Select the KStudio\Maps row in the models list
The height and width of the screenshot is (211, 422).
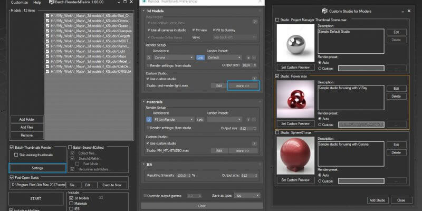tap(89, 56)
